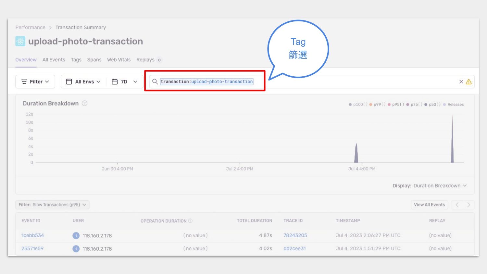
Task: Toggle p99() legend series visibility
Action: [x=377, y=105]
